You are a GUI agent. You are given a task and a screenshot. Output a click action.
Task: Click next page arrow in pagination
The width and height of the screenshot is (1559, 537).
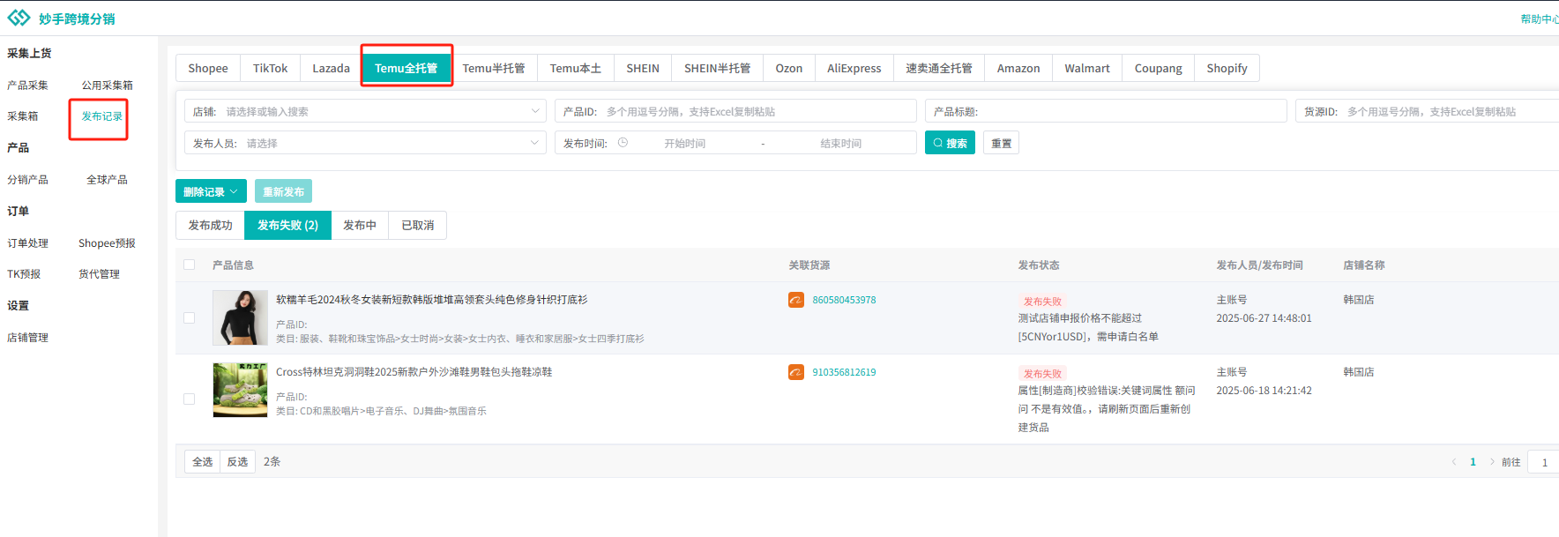click(x=1492, y=462)
